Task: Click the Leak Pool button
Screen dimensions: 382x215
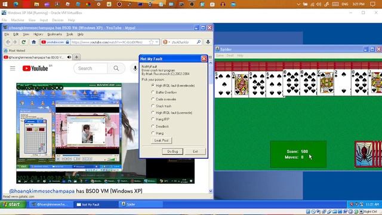Action: [x=161, y=140]
